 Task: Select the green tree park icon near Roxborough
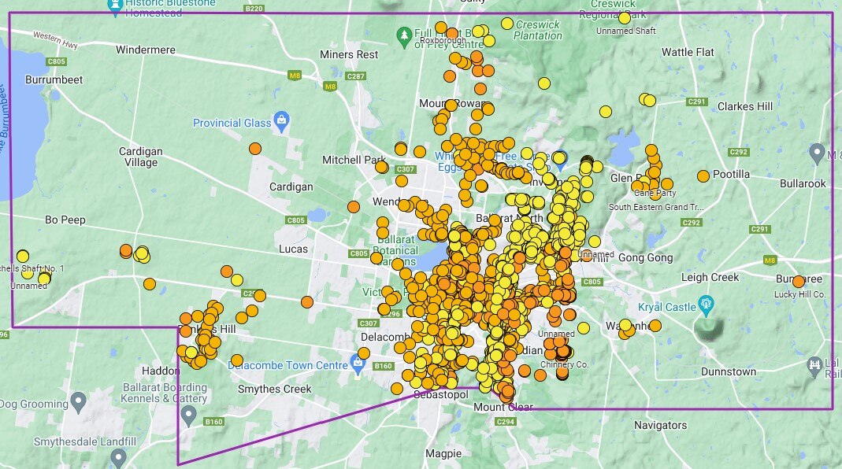[405, 35]
